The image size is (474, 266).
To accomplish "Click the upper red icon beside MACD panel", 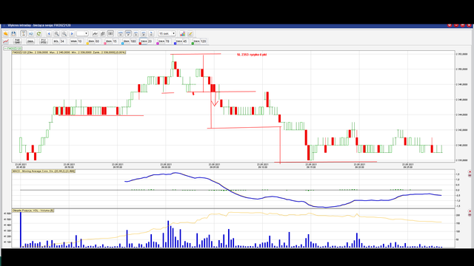I will [470, 172].
